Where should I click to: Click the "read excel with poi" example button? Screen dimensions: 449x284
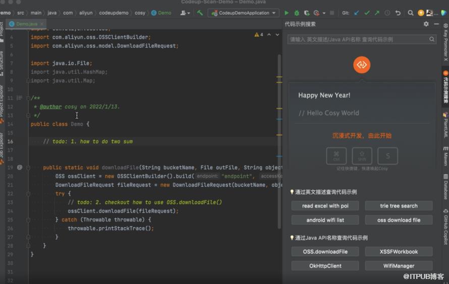[325, 206]
